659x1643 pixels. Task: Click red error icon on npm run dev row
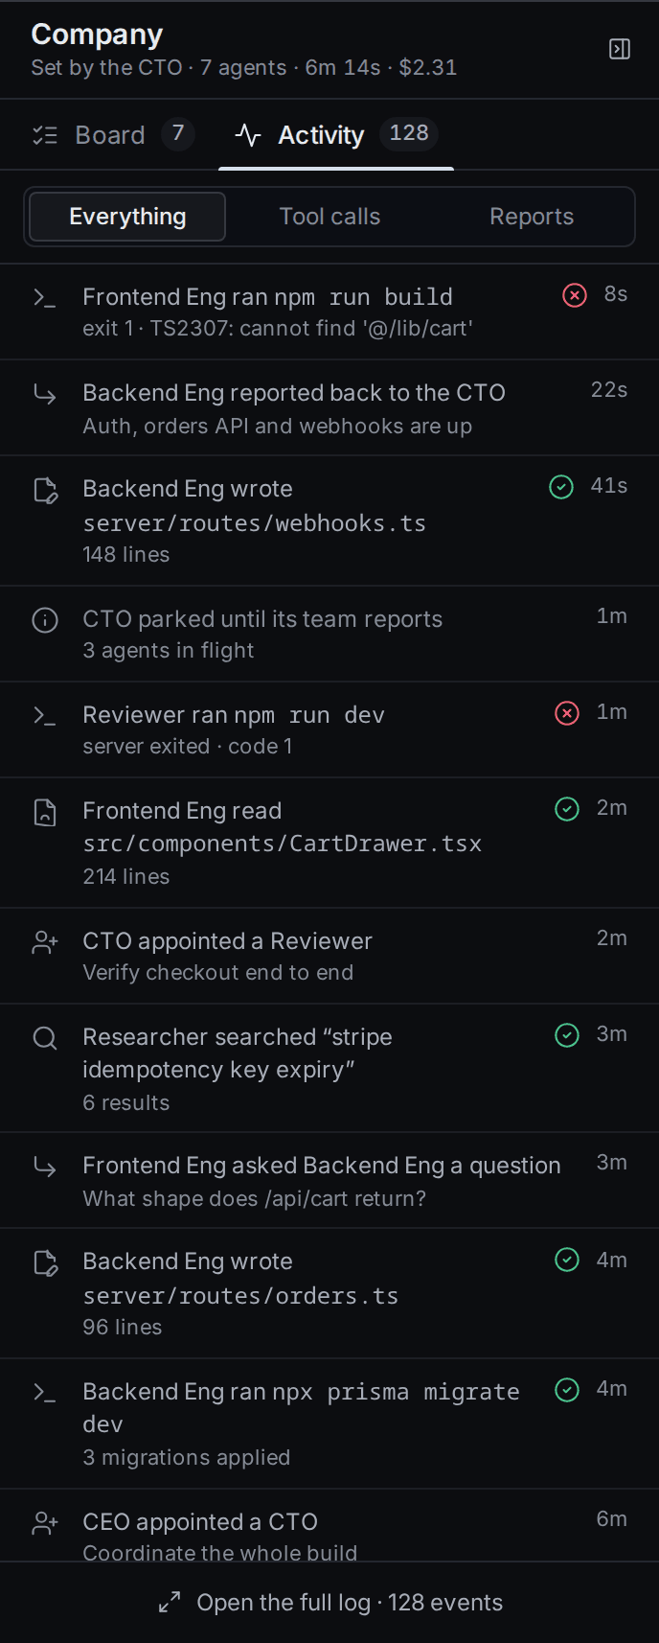pyautogui.click(x=567, y=713)
